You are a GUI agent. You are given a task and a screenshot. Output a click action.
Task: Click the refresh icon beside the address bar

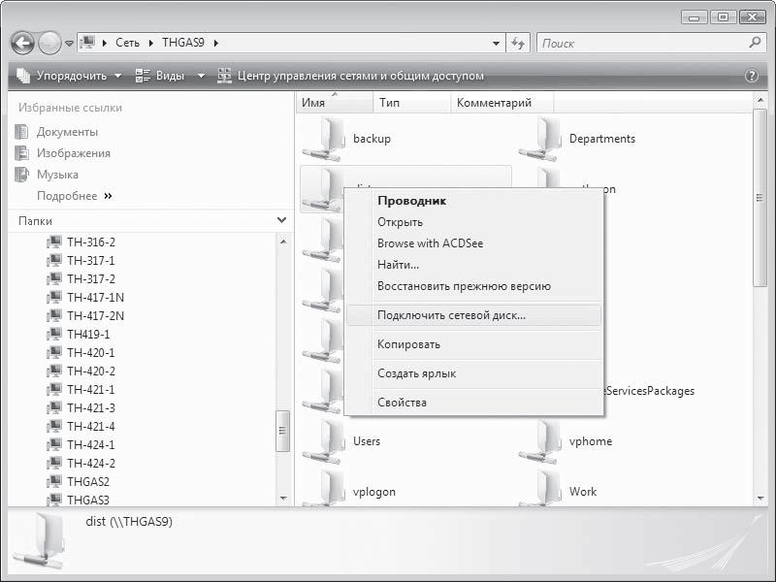click(x=518, y=43)
